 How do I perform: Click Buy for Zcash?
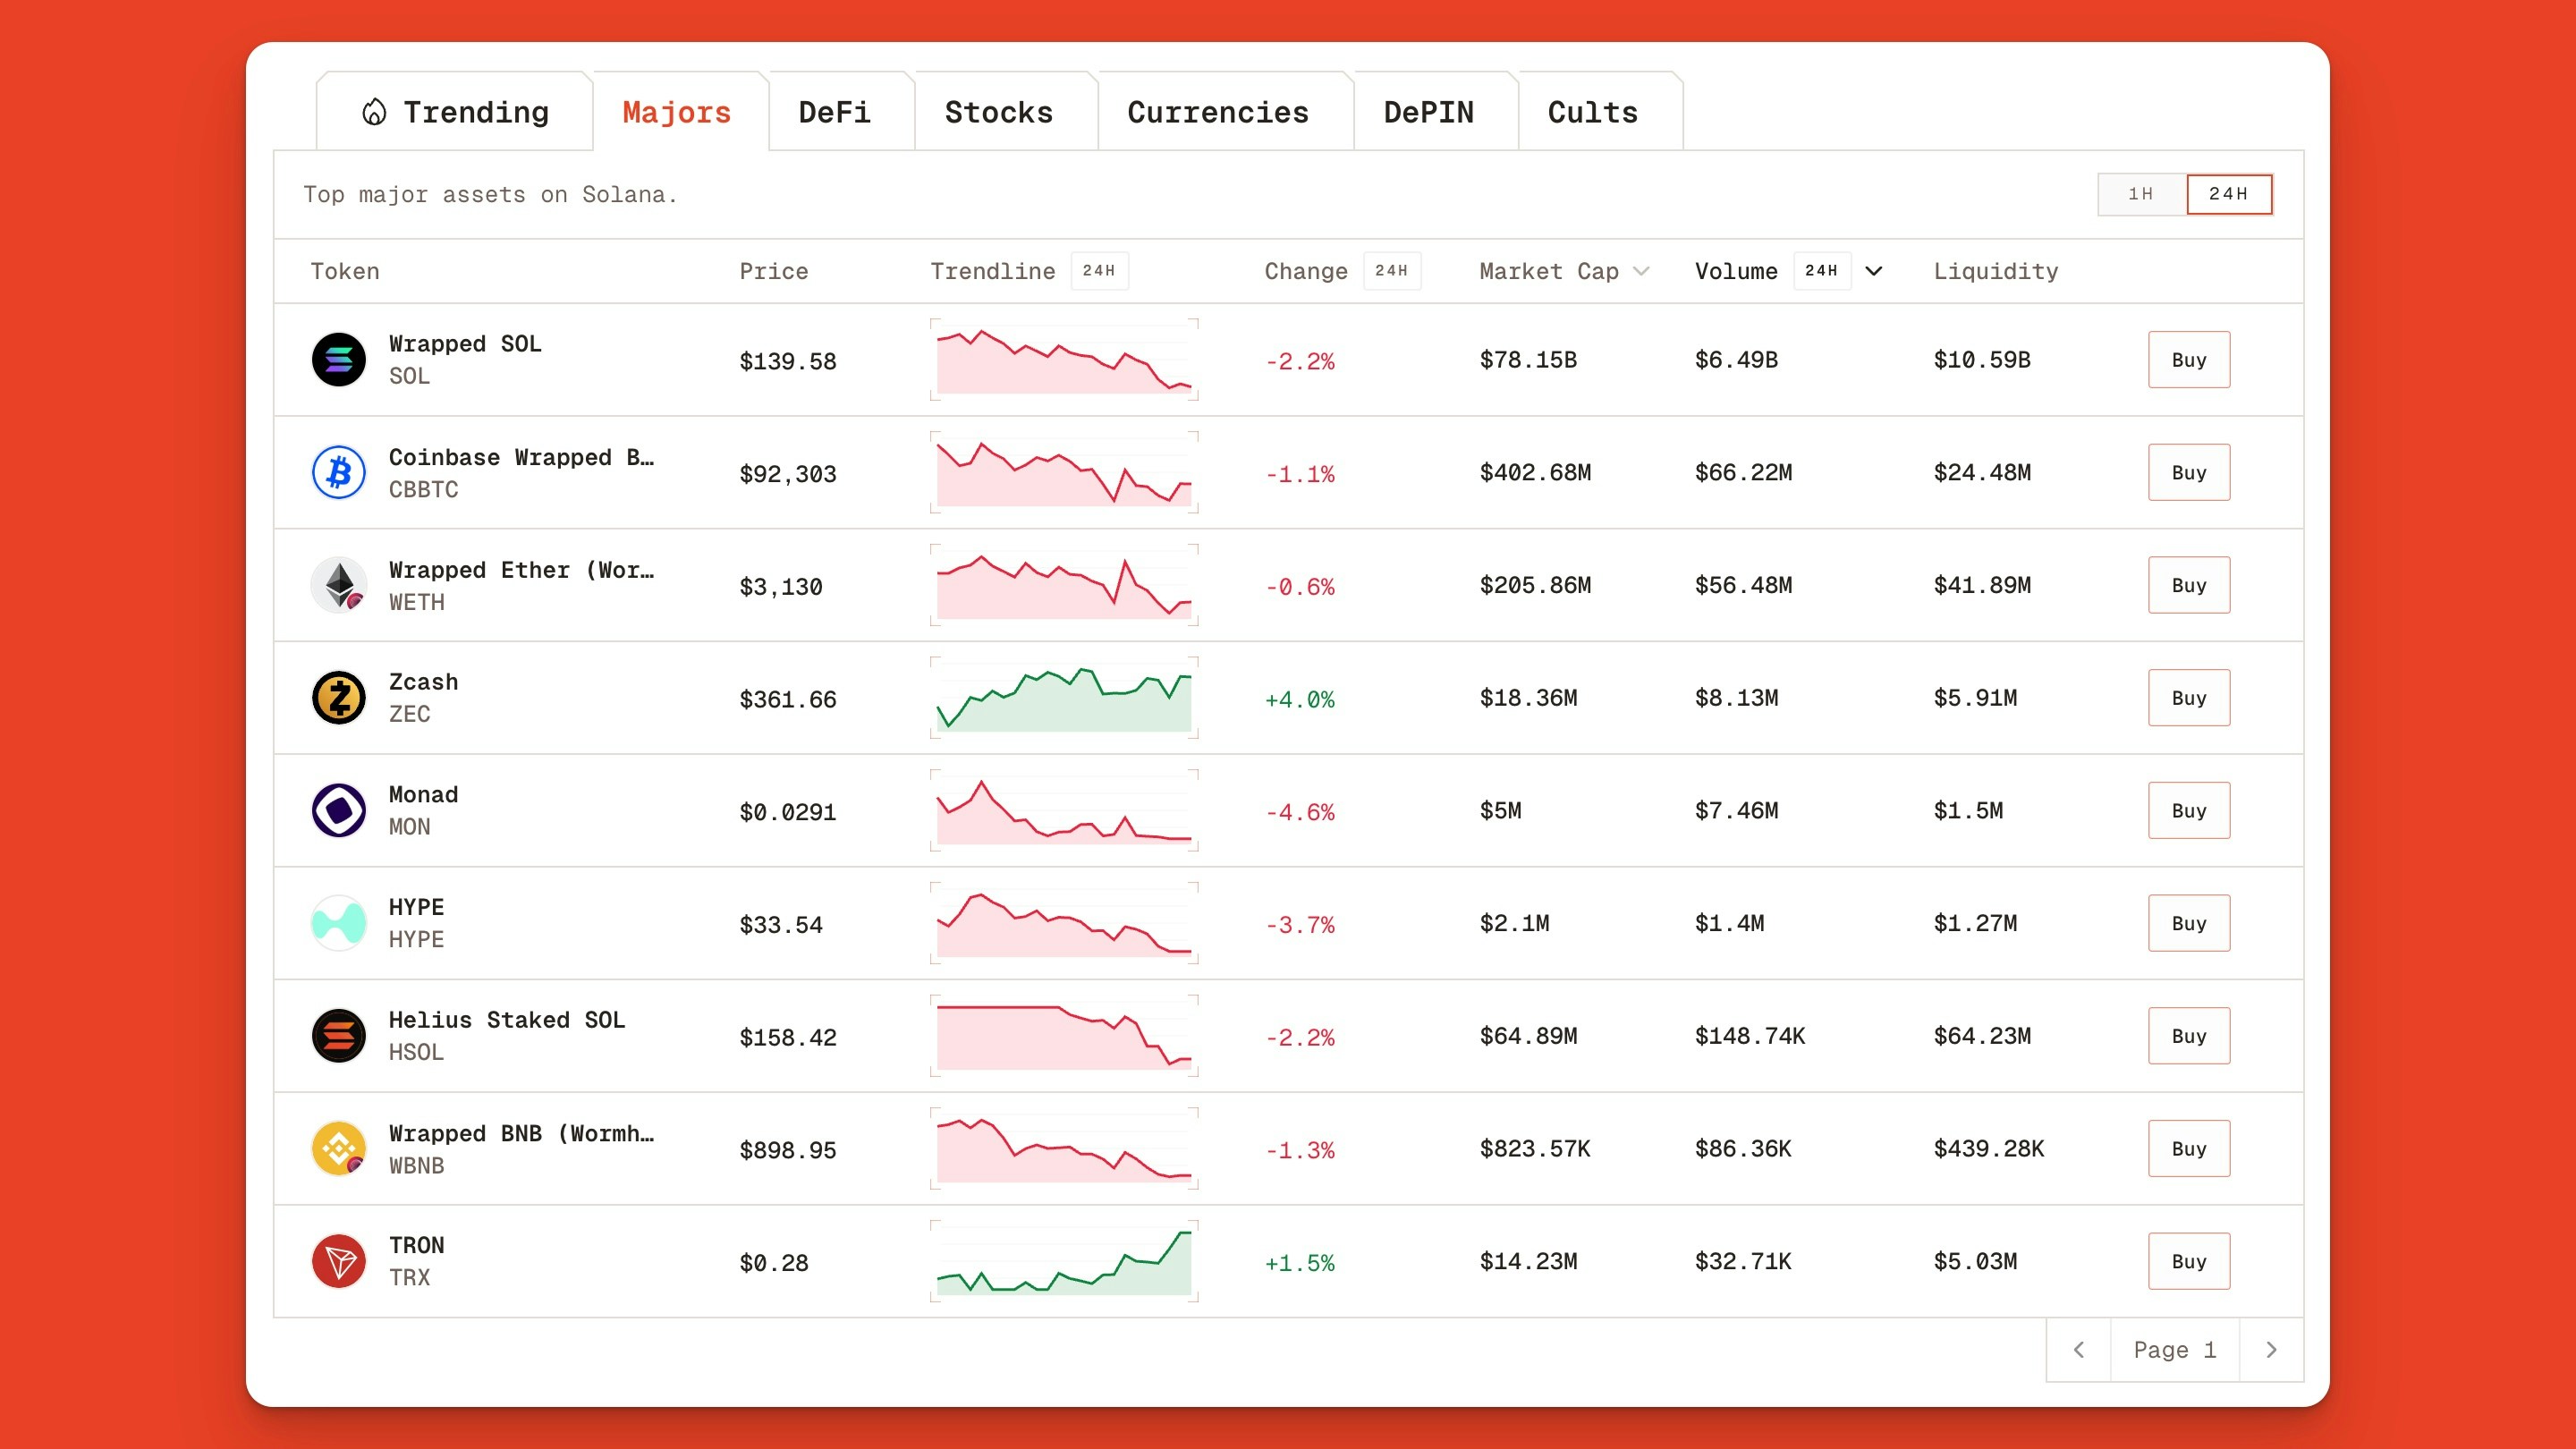pos(2188,697)
